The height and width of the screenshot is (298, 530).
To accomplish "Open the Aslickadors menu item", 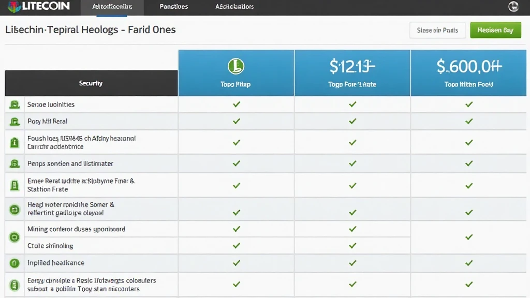I will point(234,7).
